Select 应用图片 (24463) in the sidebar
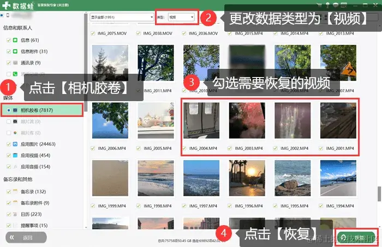Viewport: 382px width, 247px height. pyautogui.click(x=38, y=144)
